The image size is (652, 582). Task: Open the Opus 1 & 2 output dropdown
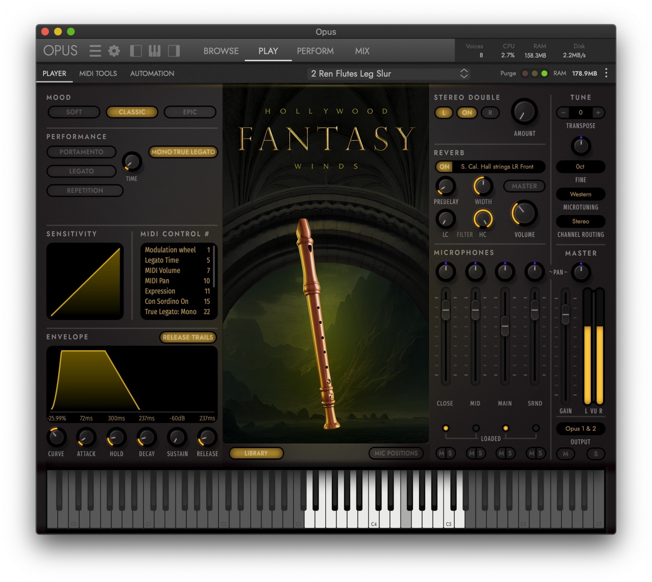coord(580,429)
